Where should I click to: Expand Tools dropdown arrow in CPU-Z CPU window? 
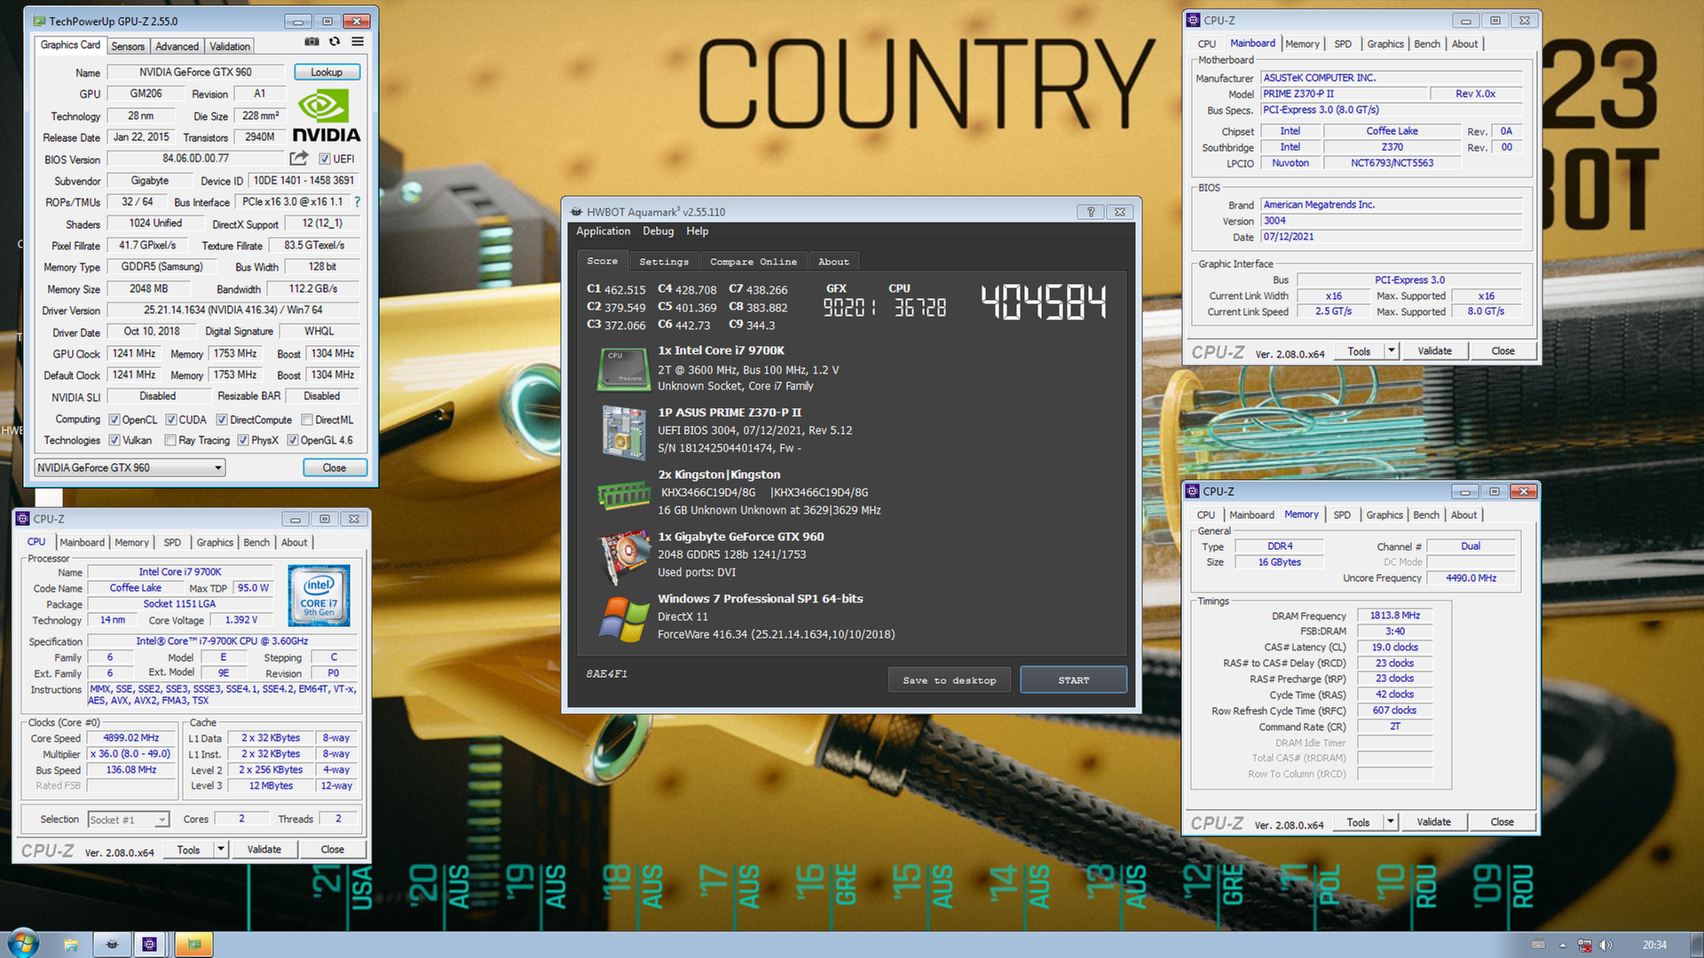(220, 849)
